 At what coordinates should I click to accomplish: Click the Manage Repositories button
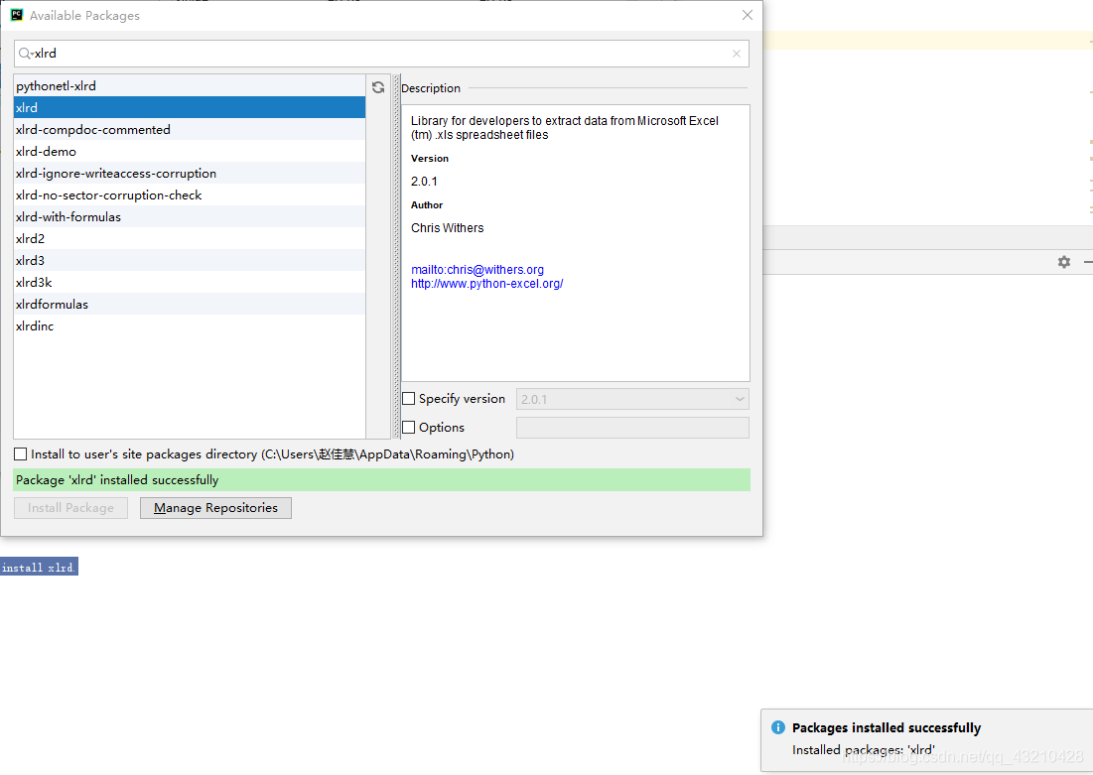point(214,507)
